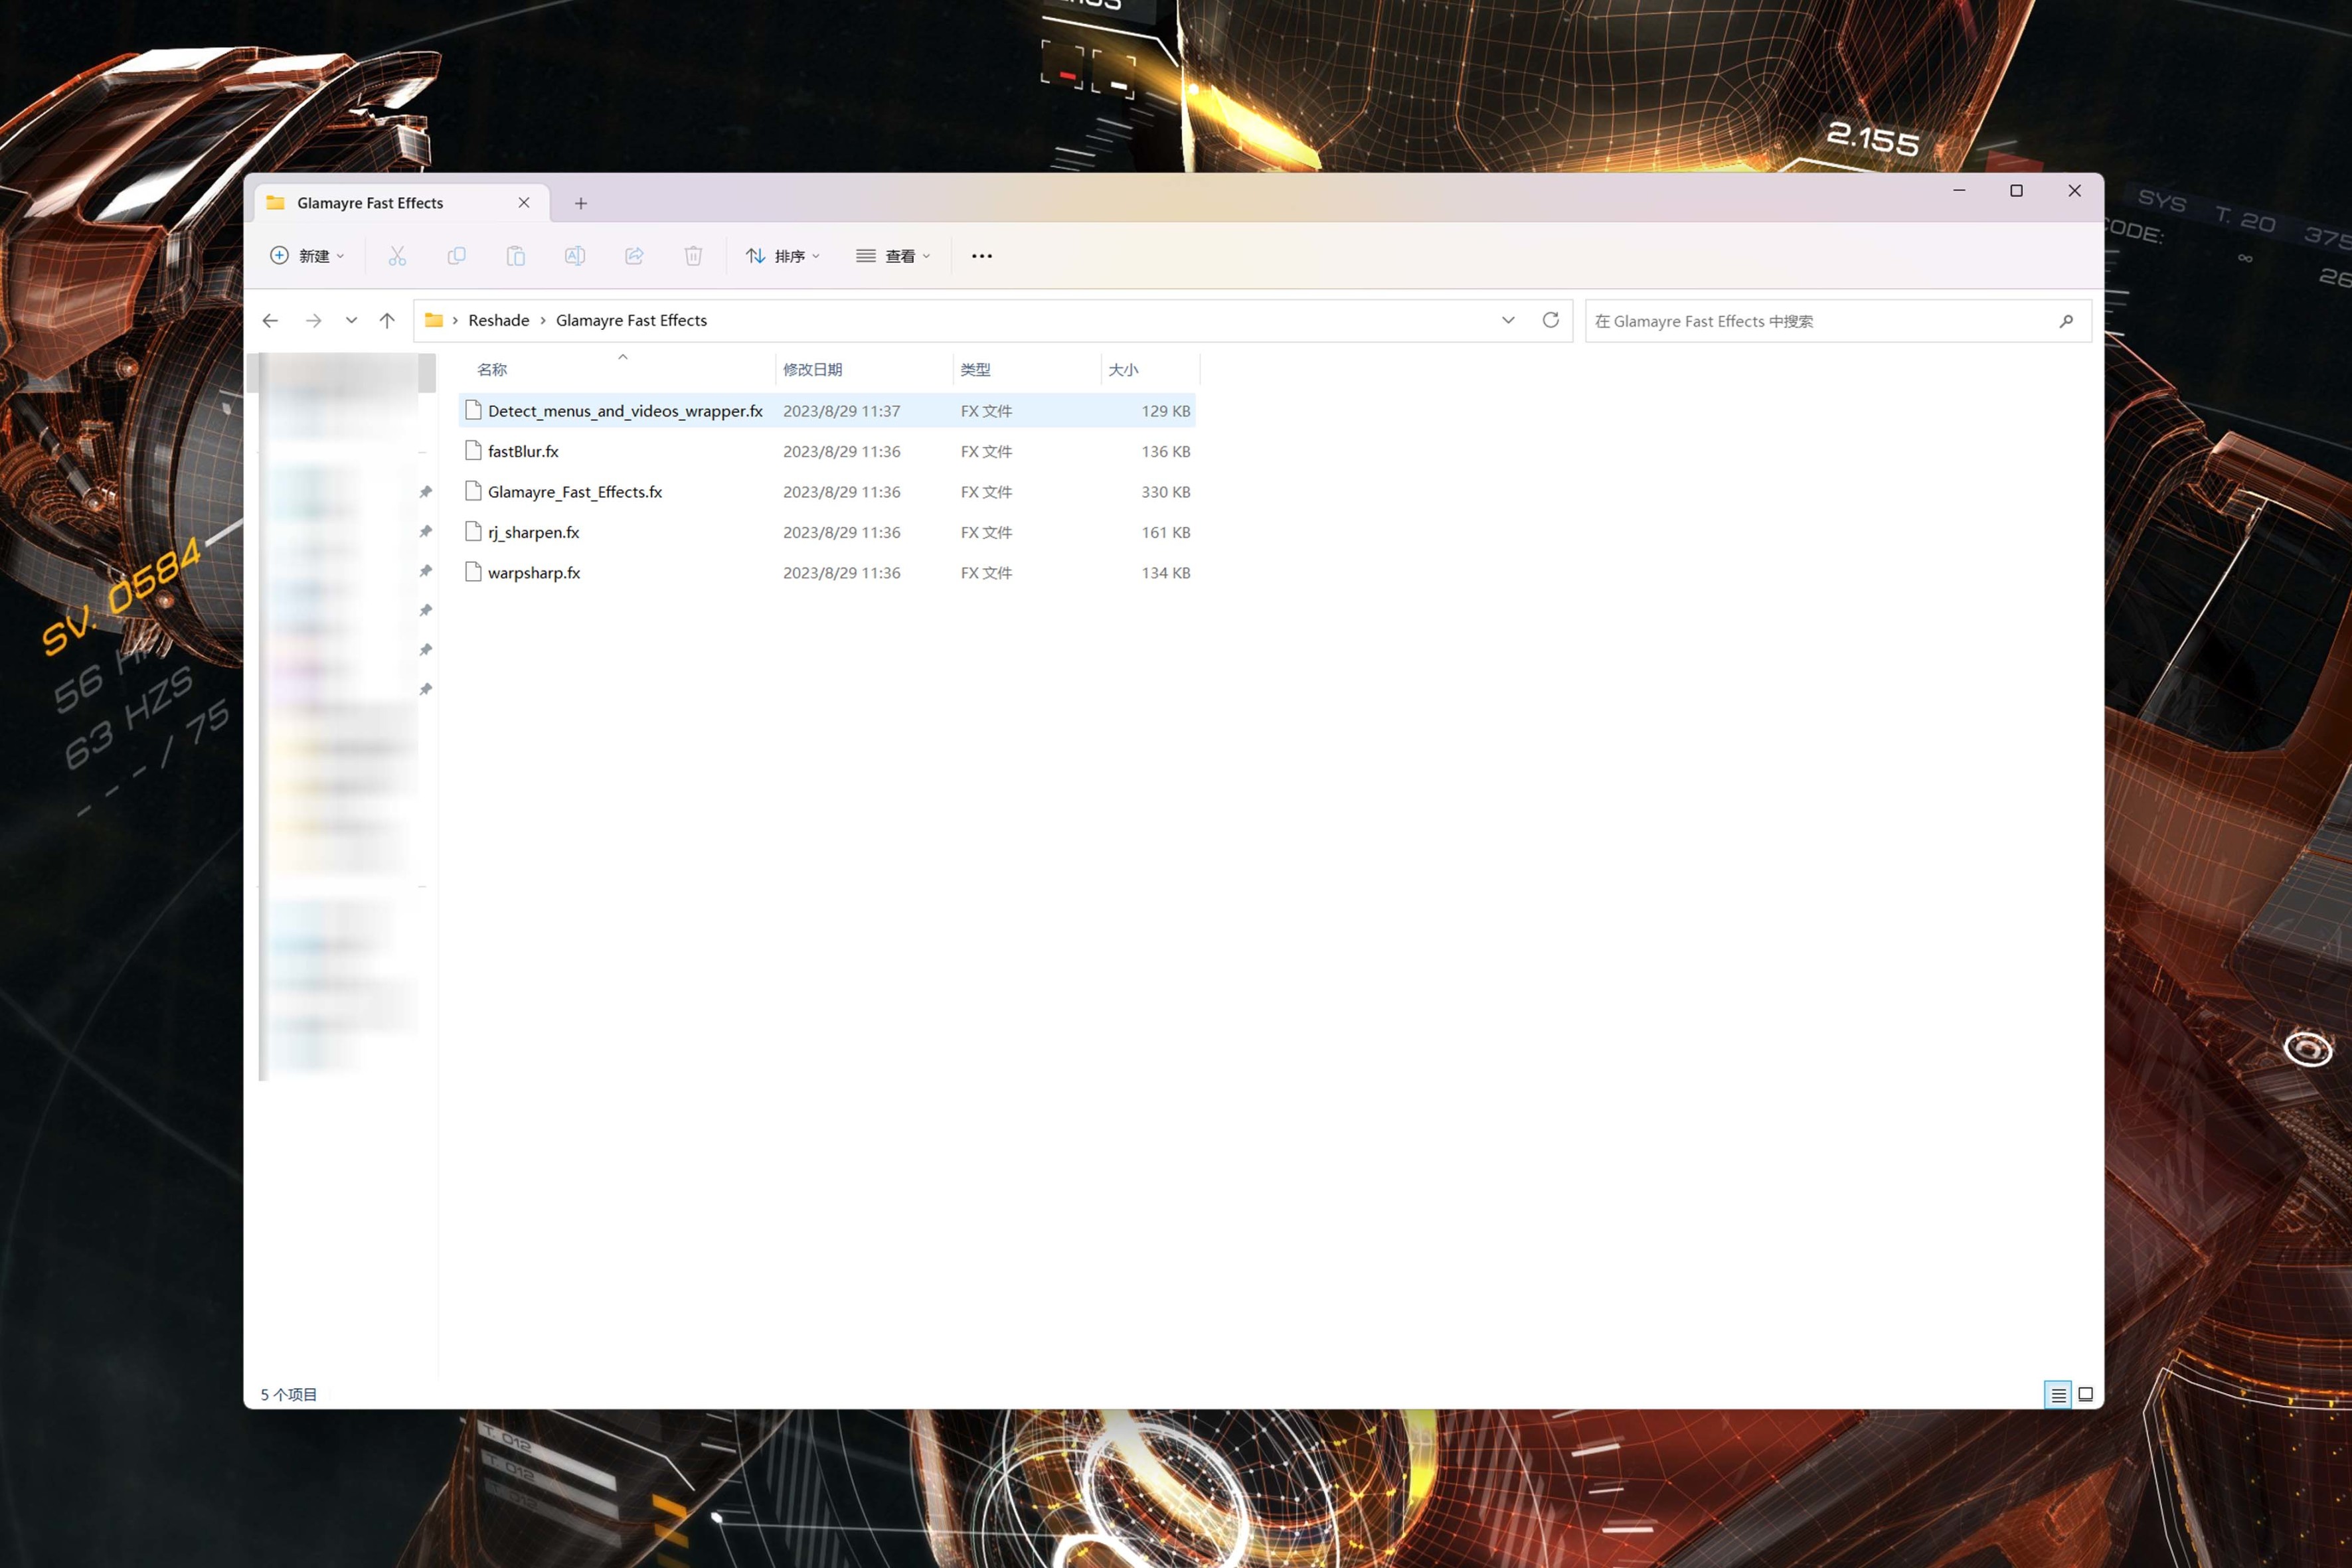
Task: Click the Copy icon in toolbar
Action: tap(456, 256)
